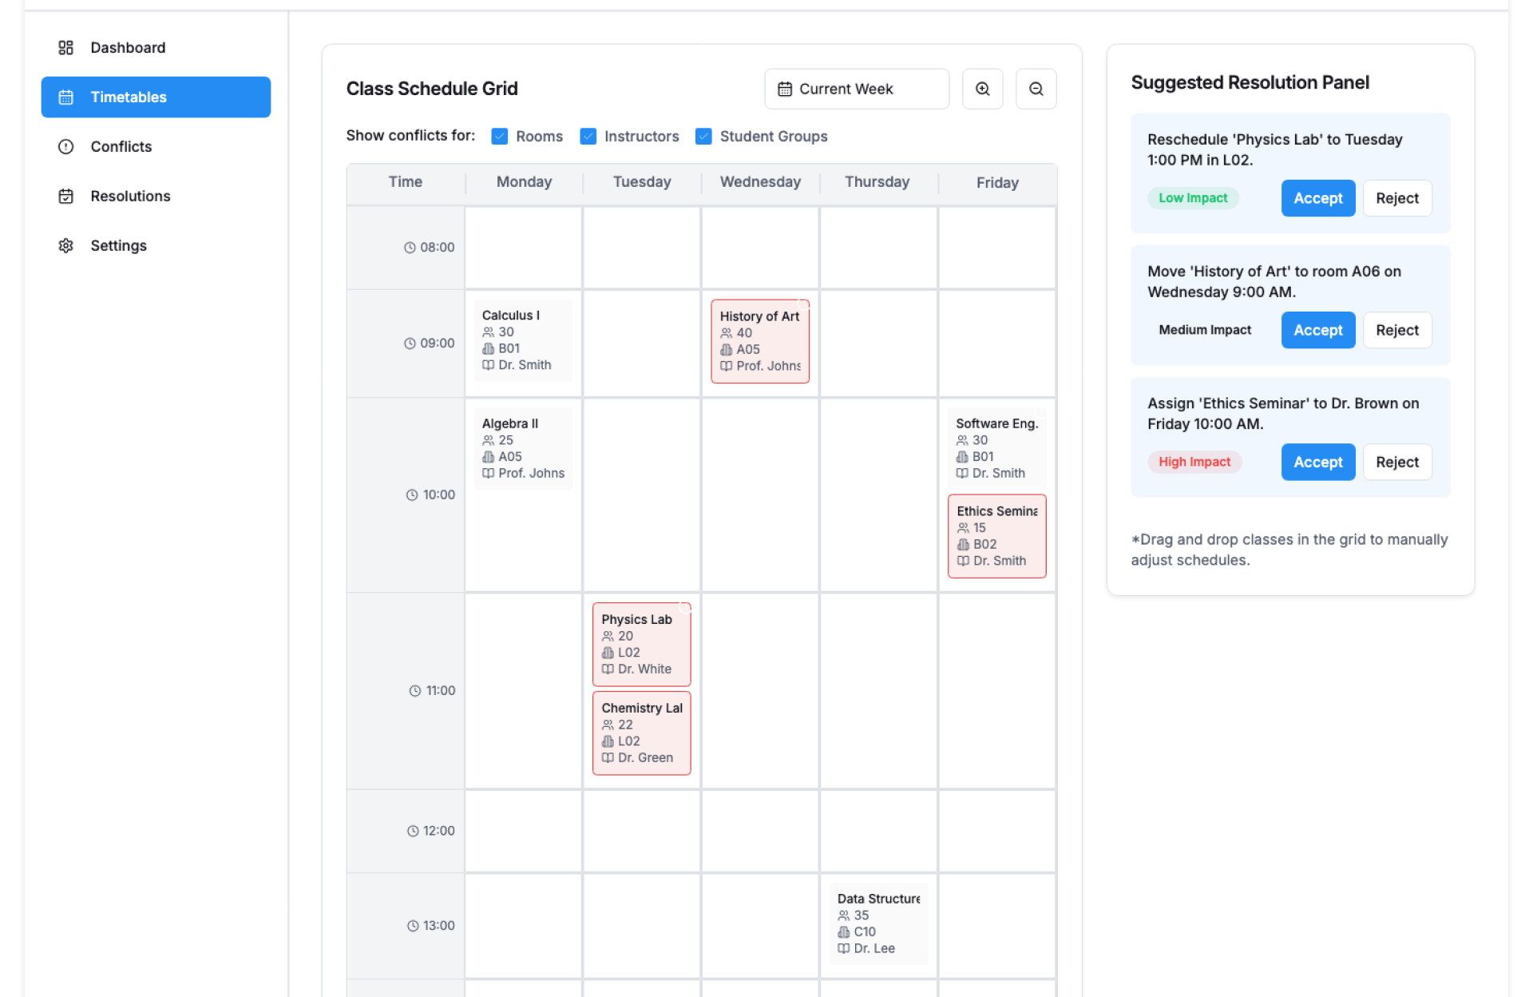Select the Data Structures class on Thursday
The image size is (1533, 997).
[877, 923]
